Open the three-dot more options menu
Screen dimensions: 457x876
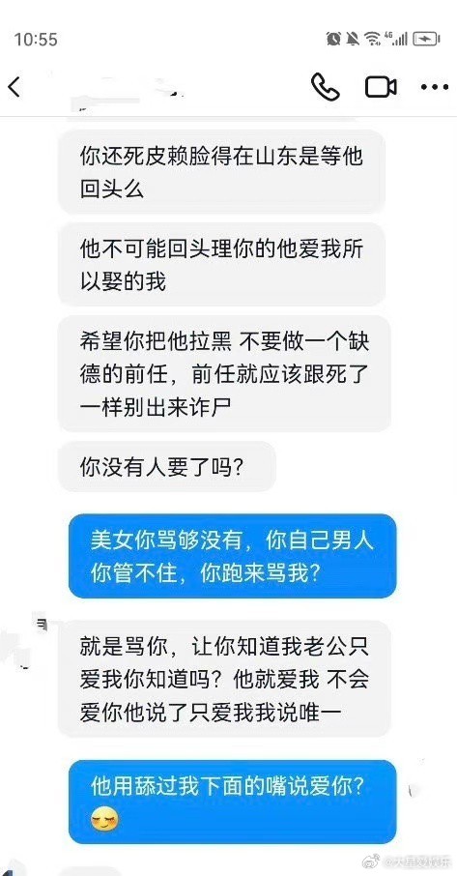click(435, 87)
